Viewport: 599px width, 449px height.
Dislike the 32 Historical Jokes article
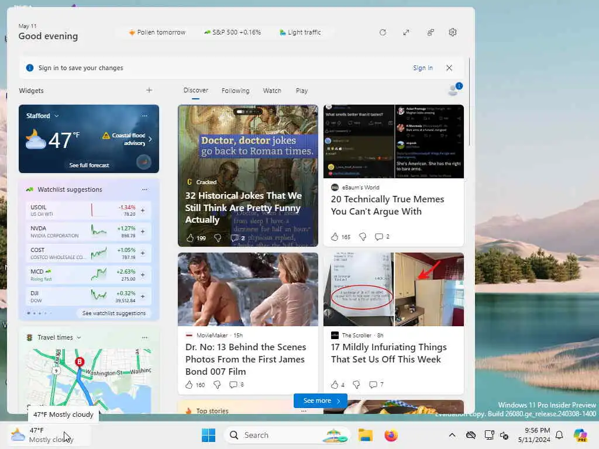point(218,238)
